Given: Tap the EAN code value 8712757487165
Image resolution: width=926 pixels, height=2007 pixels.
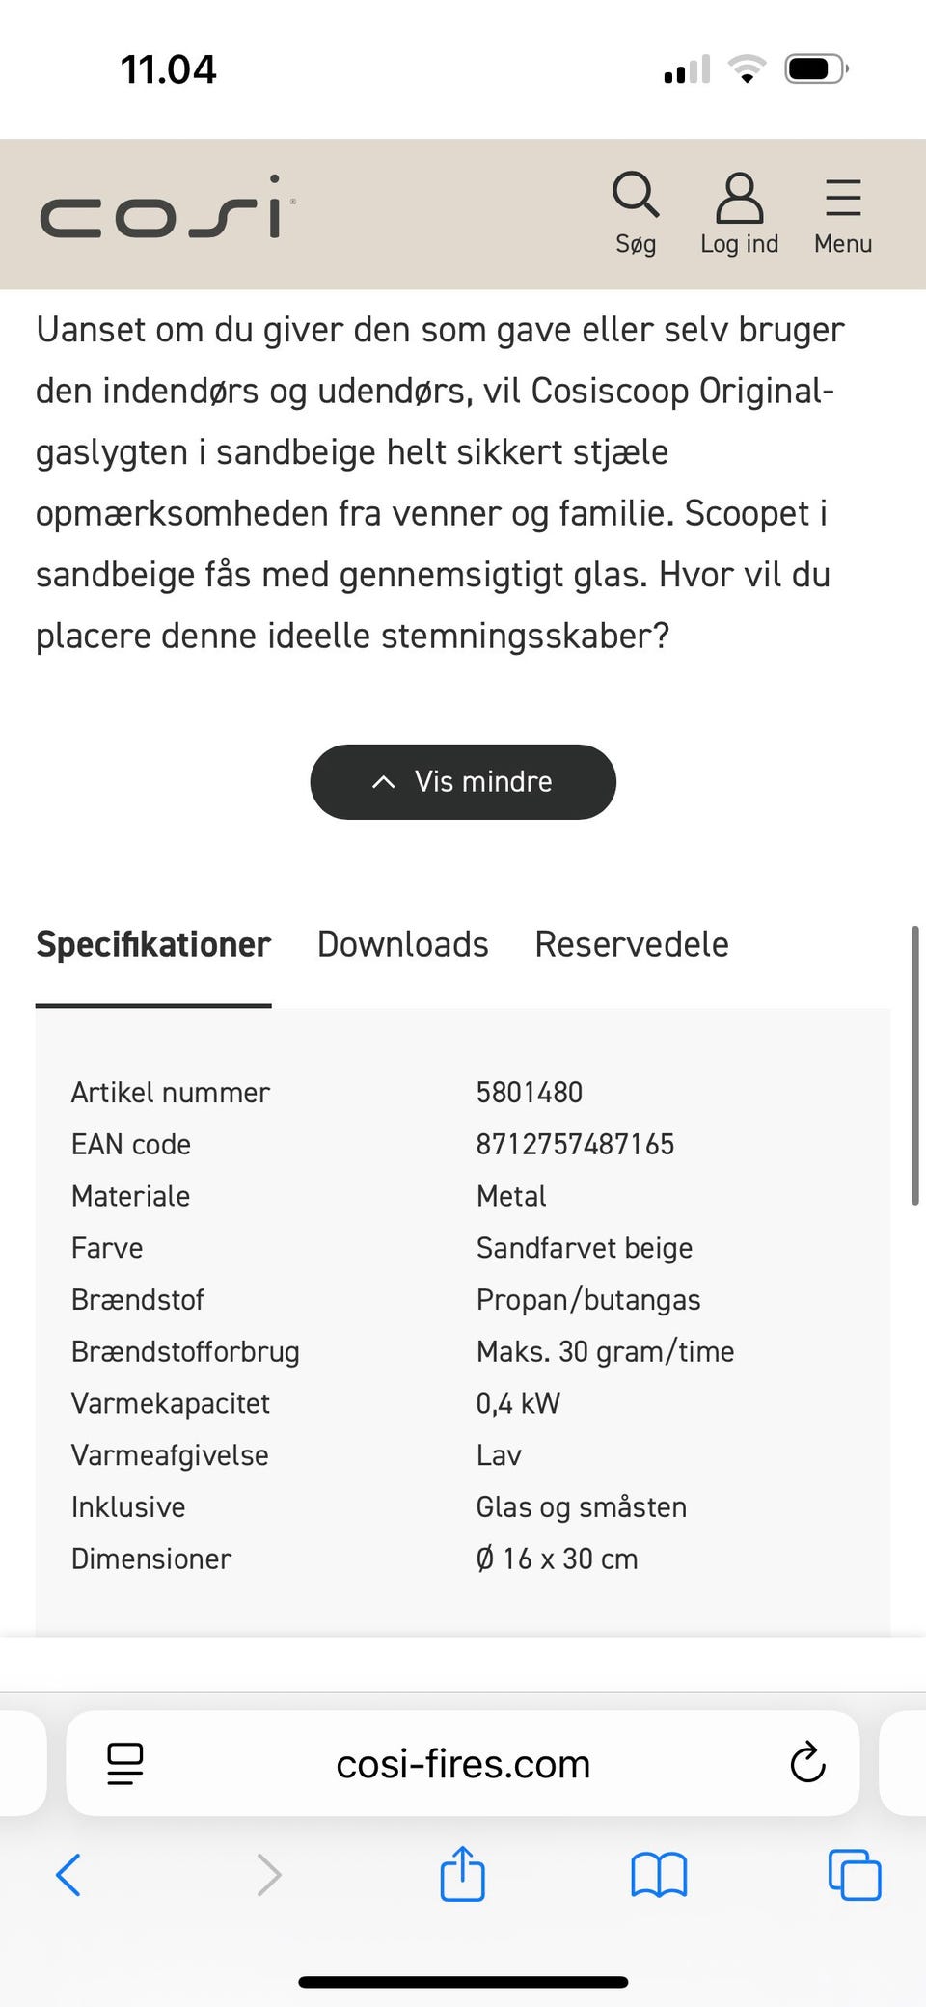Looking at the screenshot, I should tap(575, 1143).
